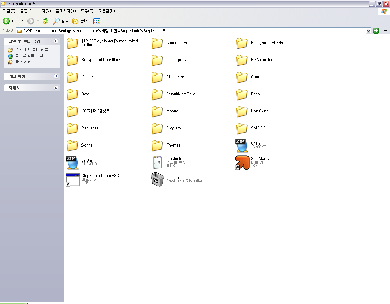Select the SMOC 8 folder icon
The height and width of the screenshot is (304, 390).
[x=242, y=128]
